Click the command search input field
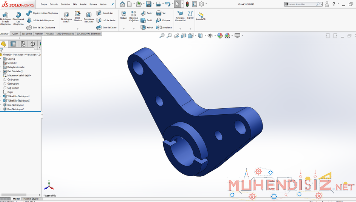 click(x=303, y=4)
